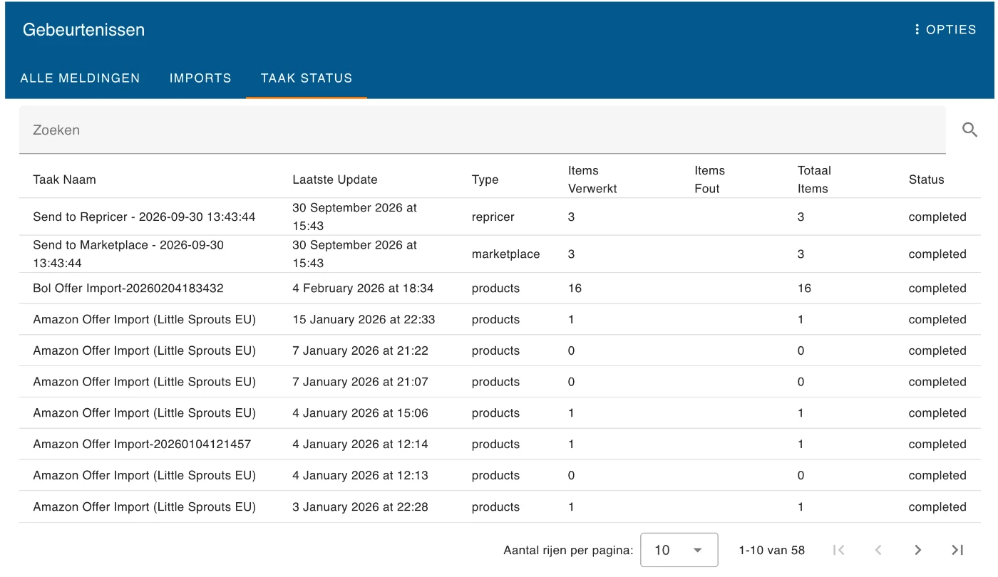Click the Gebeurtenissen page title
This screenshot has height=577, width=998.
(83, 30)
